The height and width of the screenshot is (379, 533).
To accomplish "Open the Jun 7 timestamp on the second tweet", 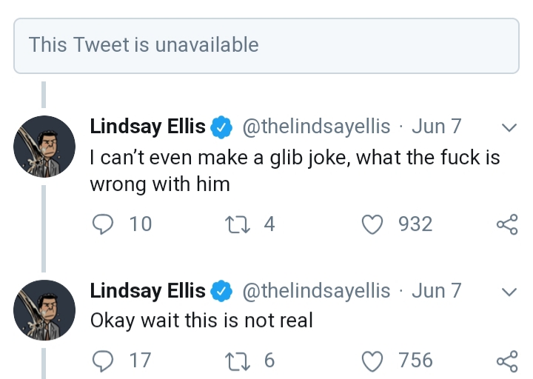I will click(x=437, y=291).
